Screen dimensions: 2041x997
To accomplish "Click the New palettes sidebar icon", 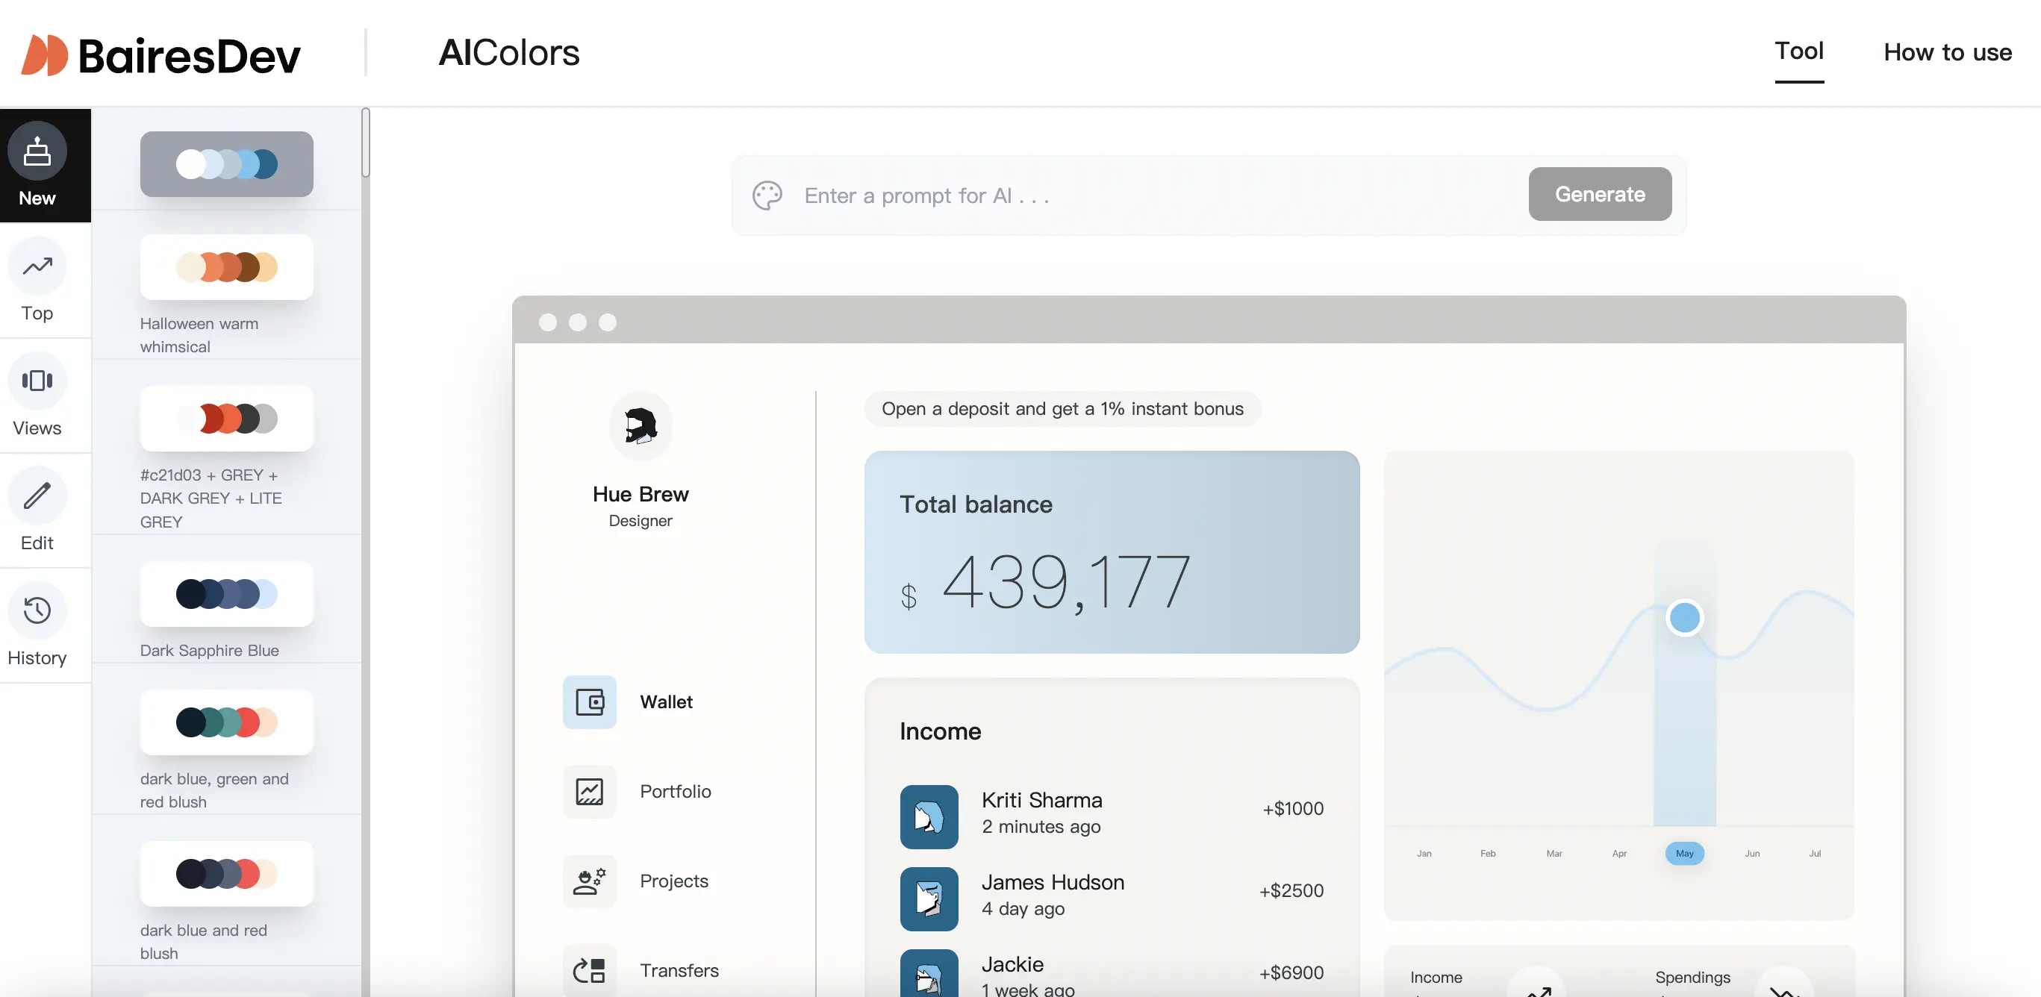I will (x=37, y=151).
